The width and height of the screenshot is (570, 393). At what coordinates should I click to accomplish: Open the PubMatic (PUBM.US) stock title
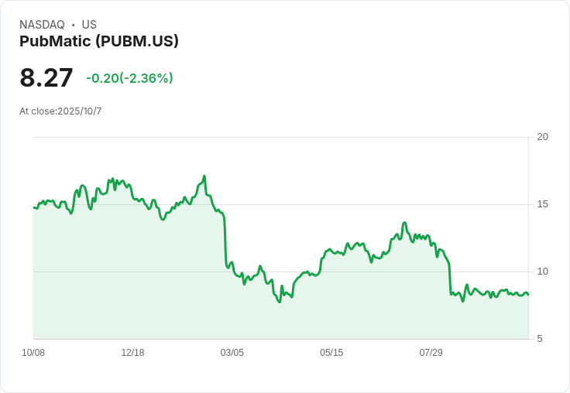99,41
